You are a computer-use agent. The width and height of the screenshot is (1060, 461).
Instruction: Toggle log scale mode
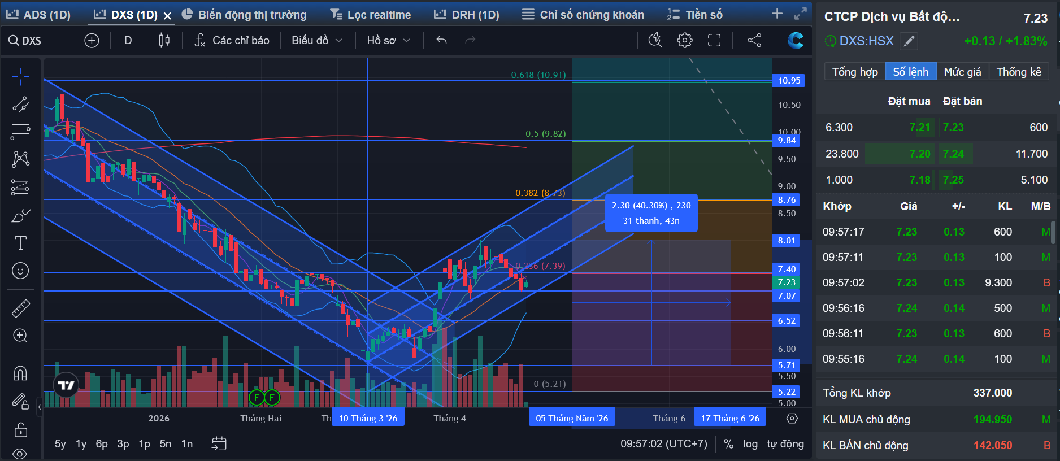point(750,444)
